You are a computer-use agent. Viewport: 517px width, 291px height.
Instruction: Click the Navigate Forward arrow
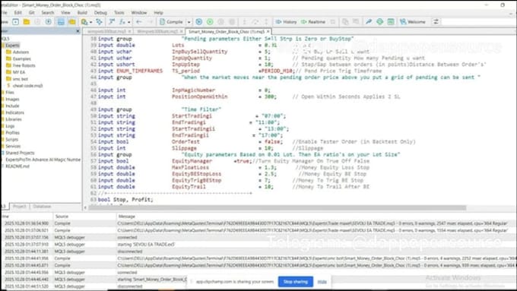click(150, 22)
